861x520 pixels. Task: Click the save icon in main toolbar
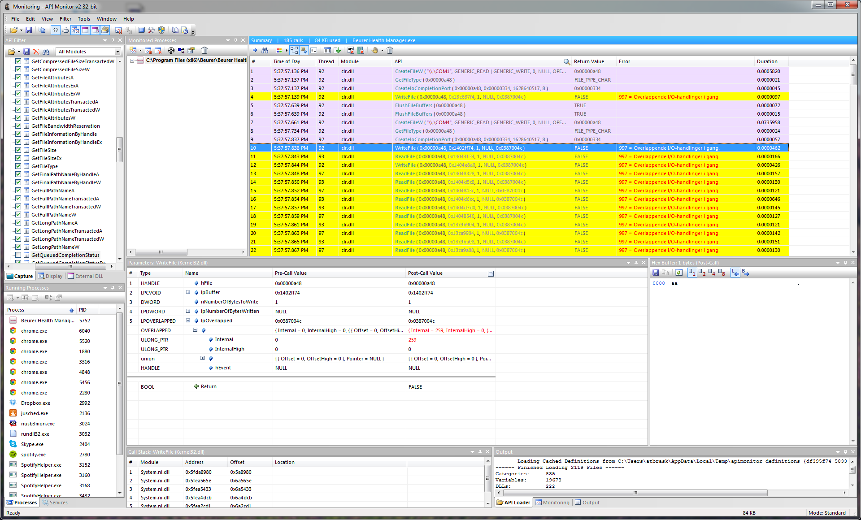[29, 30]
